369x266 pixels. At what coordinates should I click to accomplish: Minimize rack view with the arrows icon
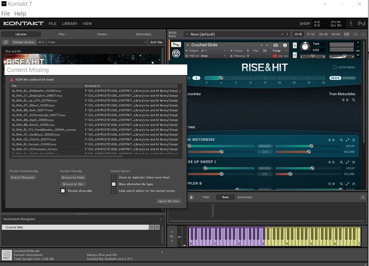[363, 34]
